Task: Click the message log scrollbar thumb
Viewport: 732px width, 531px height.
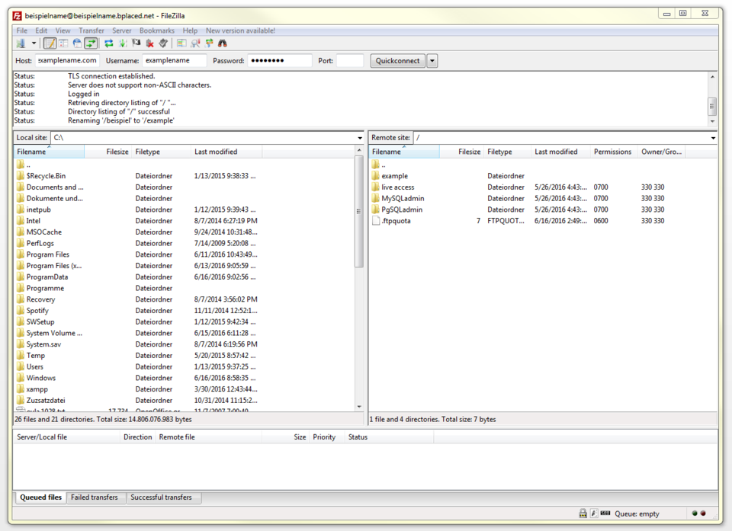Action: [712, 105]
